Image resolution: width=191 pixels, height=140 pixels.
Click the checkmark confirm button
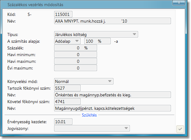pyautogui.click(x=180, y=129)
